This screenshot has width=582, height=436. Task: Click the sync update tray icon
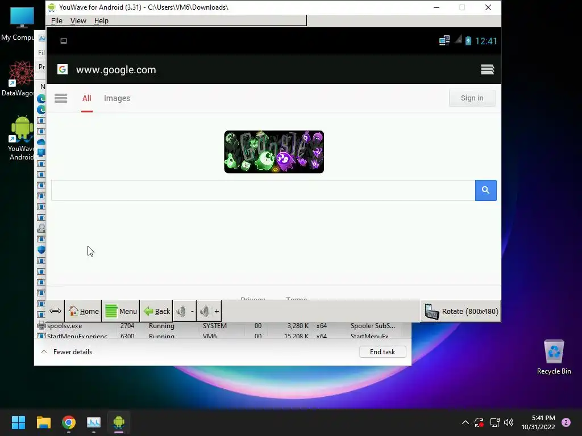click(x=479, y=422)
